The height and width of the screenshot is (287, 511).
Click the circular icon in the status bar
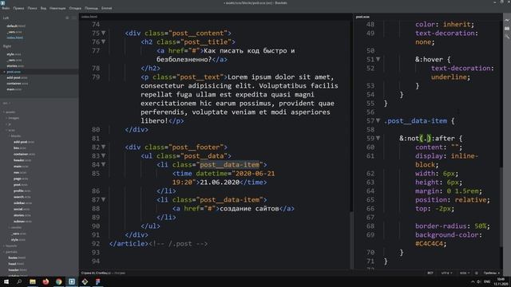point(477,273)
